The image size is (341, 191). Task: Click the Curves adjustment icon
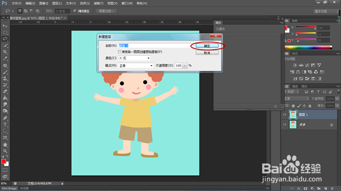click(307, 65)
